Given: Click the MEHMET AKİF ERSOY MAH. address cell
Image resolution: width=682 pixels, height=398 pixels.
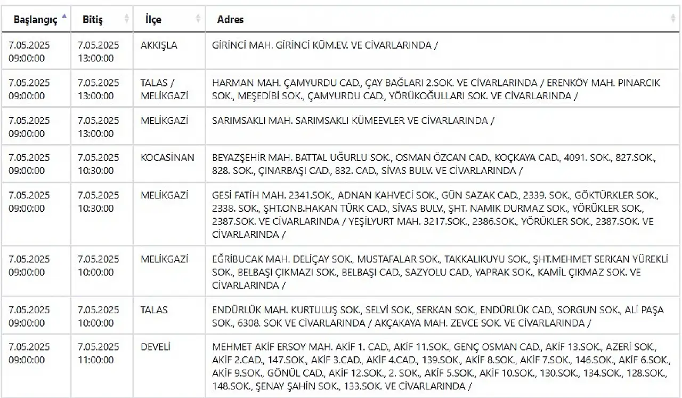Looking at the screenshot, I should click(x=443, y=366).
